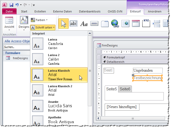The image size is (171, 128).
Task: Open frmDesigns in the navigation pane
Action: (x=20, y=58)
